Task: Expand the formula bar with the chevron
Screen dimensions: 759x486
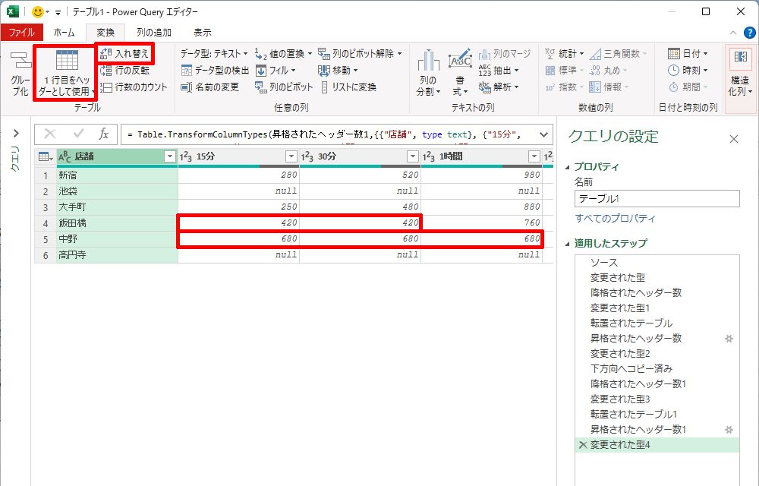Action: tap(543, 134)
